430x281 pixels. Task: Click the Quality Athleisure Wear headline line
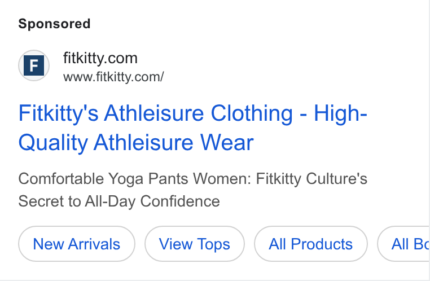(136, 143)
